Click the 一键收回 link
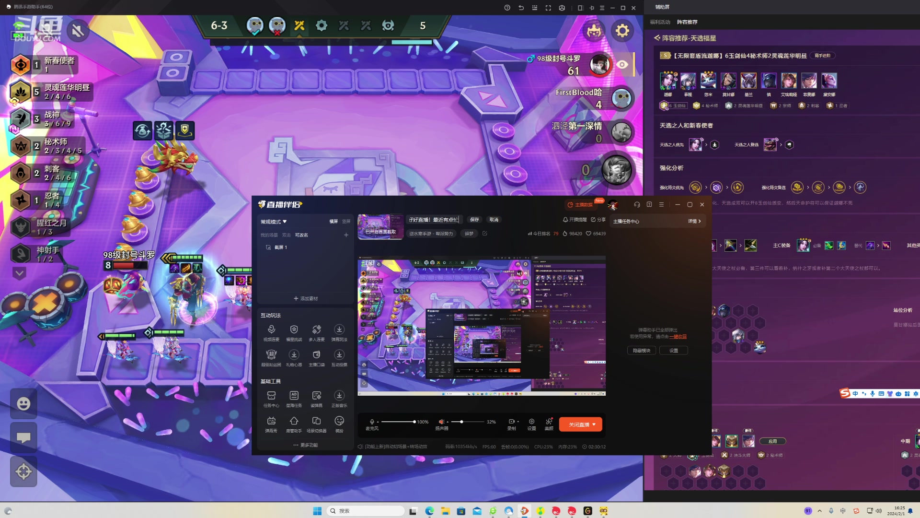Screen dimensions: 920x518 click(678, 337)
